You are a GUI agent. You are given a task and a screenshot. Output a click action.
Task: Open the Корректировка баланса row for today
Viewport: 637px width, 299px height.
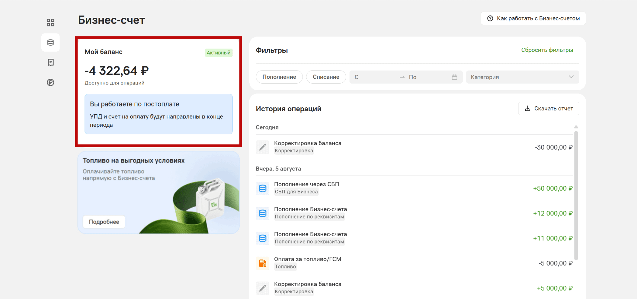click(x=414, y=147)
